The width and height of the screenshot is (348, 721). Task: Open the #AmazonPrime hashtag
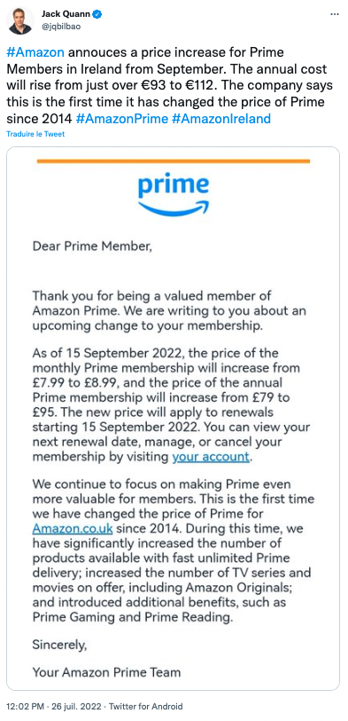(122, 119)
